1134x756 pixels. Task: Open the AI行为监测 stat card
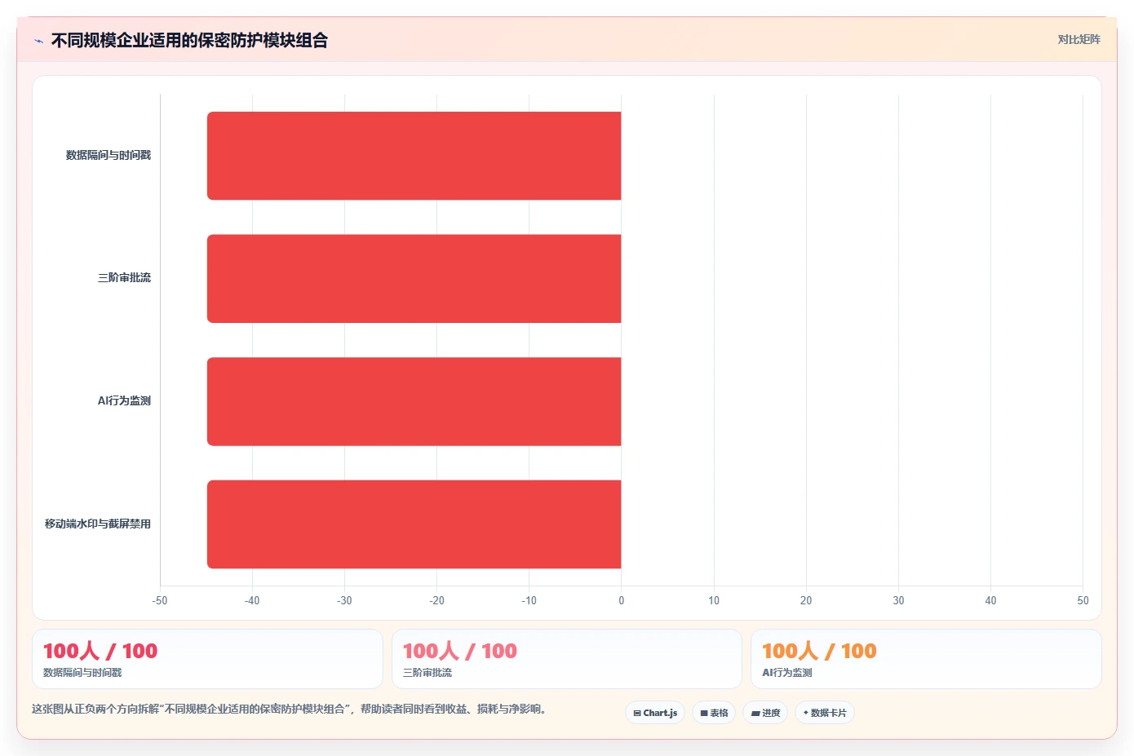926,659
